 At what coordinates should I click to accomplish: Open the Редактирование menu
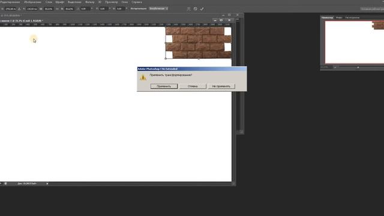[10, 2]
